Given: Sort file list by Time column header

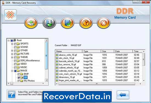Looking at the screenshot, I should click(138, 51).
